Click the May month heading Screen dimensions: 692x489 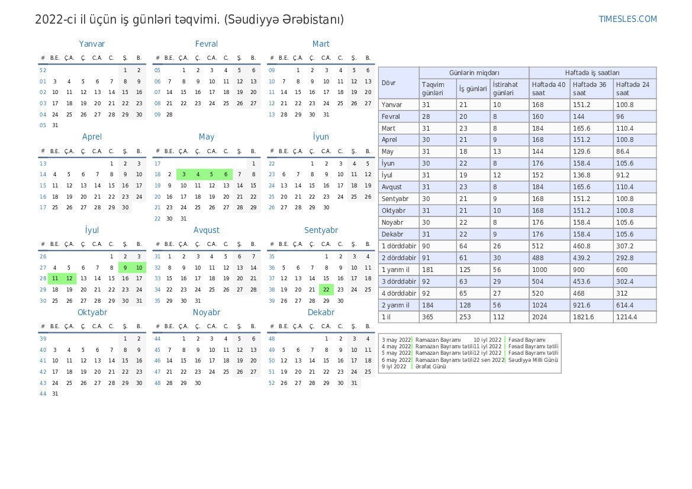pos(206,137)
